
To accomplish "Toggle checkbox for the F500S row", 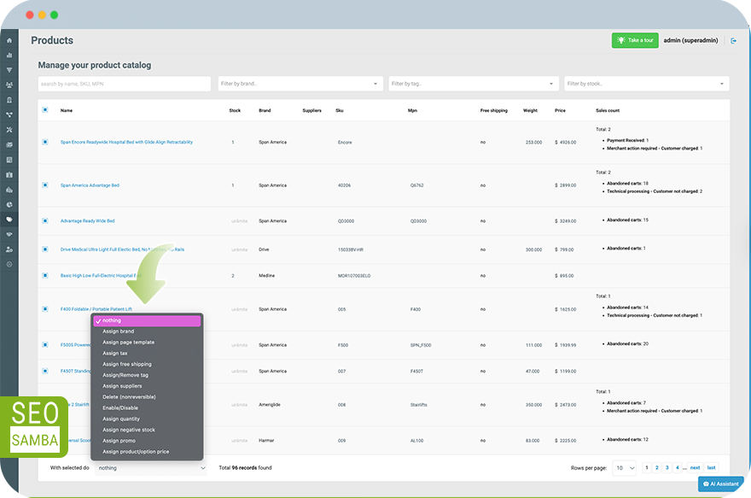I will click(x=45, y=344).
